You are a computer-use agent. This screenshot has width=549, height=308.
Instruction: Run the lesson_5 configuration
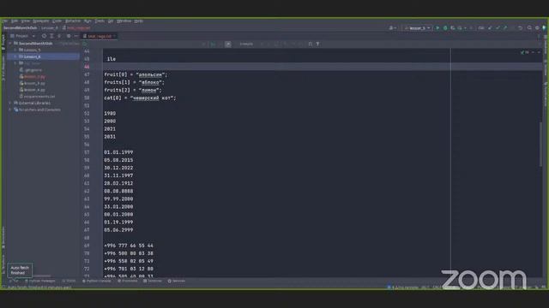[437, 28]
